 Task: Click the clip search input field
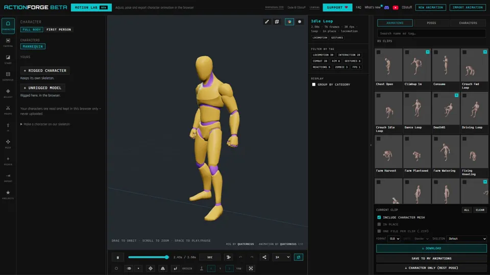[x=432, y=34]
